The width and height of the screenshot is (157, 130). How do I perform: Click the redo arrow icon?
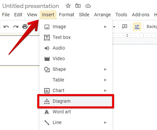16,27
